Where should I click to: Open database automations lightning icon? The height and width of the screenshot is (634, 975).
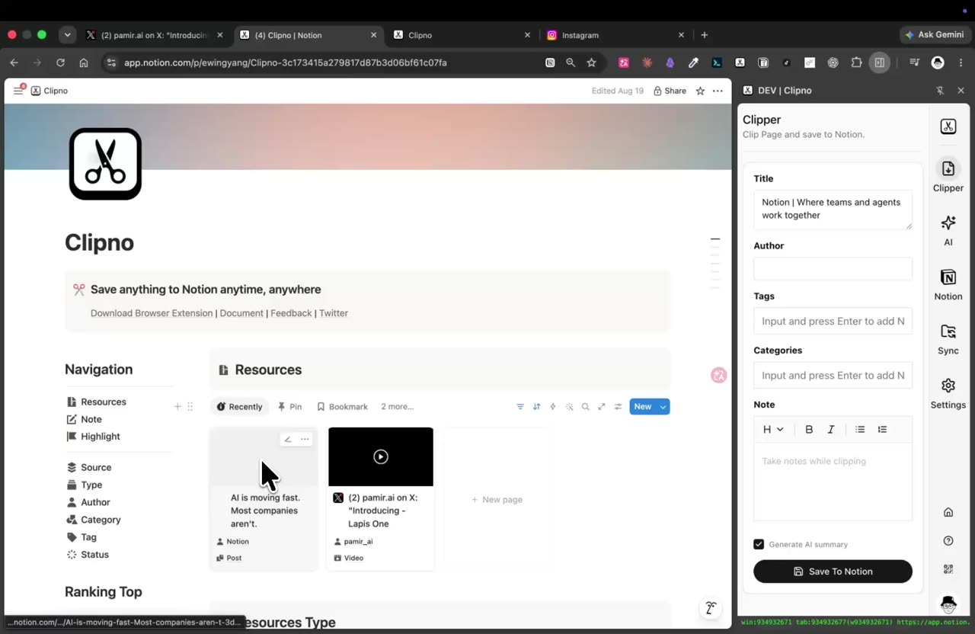pyautogui.click(x=553, y=407)
